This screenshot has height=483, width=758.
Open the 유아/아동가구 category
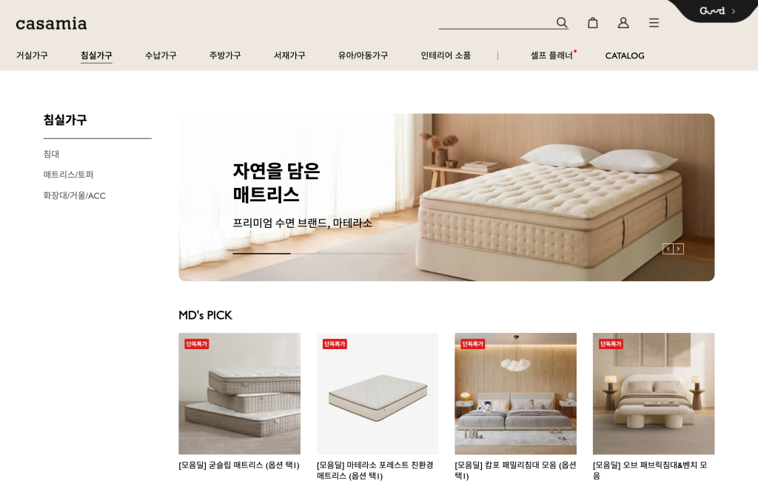pyautogui.click(x=363, y=55)
